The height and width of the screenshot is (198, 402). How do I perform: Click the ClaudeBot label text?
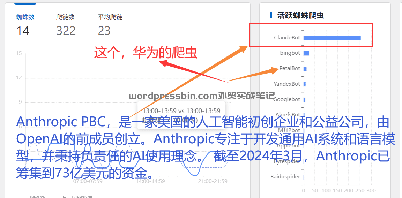tap(287, 38)
